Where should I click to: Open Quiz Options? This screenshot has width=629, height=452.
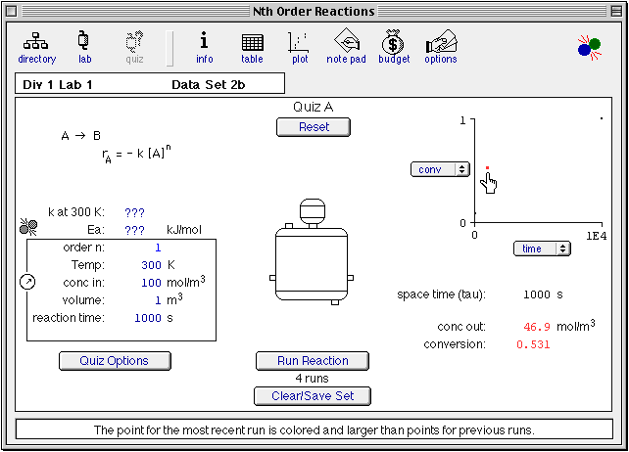[x=115, y=360]
